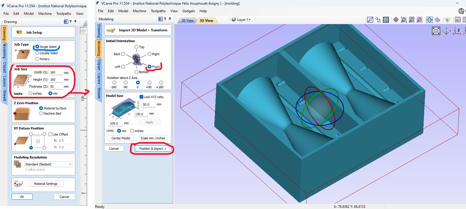Image resolution: width=466 pixels, height=209 pixels.
Task: Open the Layers side tab in left window
Action: pyautogui.click(x=4, y=81)
